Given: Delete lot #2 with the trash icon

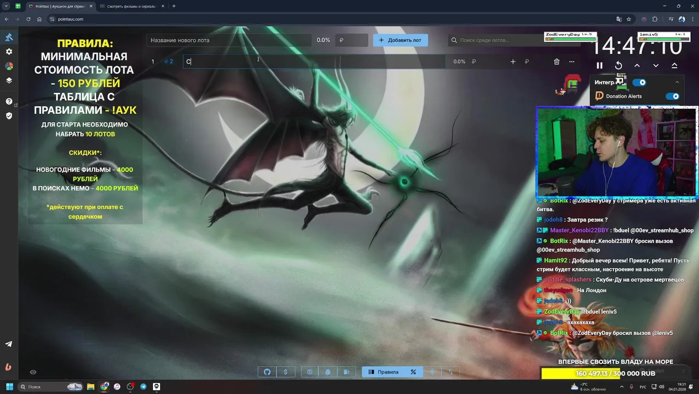Looking at the screenshot, I should [557, 62].
